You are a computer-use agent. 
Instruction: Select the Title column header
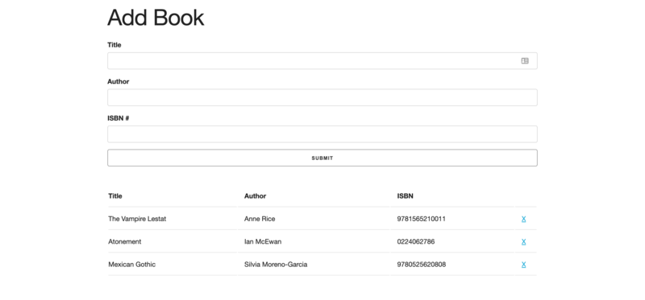pos(115,196)
